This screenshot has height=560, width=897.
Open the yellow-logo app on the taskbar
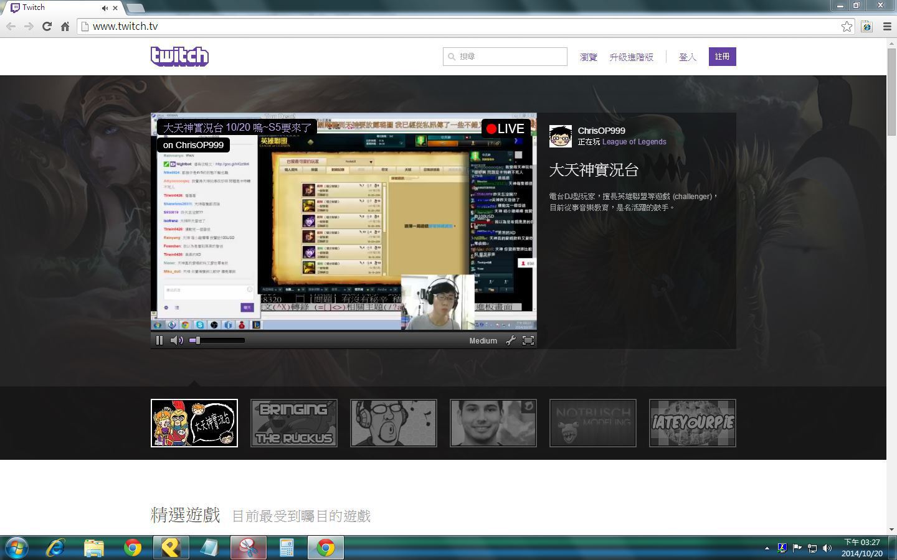tap(171, 548)
